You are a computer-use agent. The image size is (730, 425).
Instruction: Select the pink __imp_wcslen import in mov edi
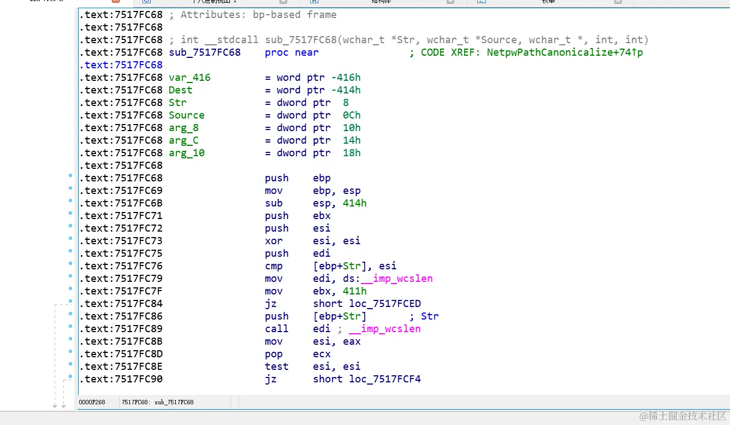pos(397,279)
